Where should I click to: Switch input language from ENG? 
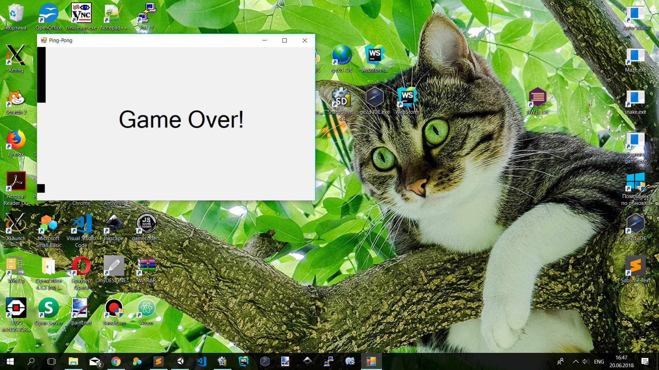click(599, 361)
